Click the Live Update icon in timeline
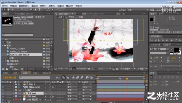 tap(63, 77)
